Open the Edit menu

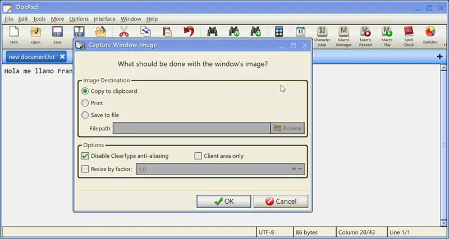23,19
